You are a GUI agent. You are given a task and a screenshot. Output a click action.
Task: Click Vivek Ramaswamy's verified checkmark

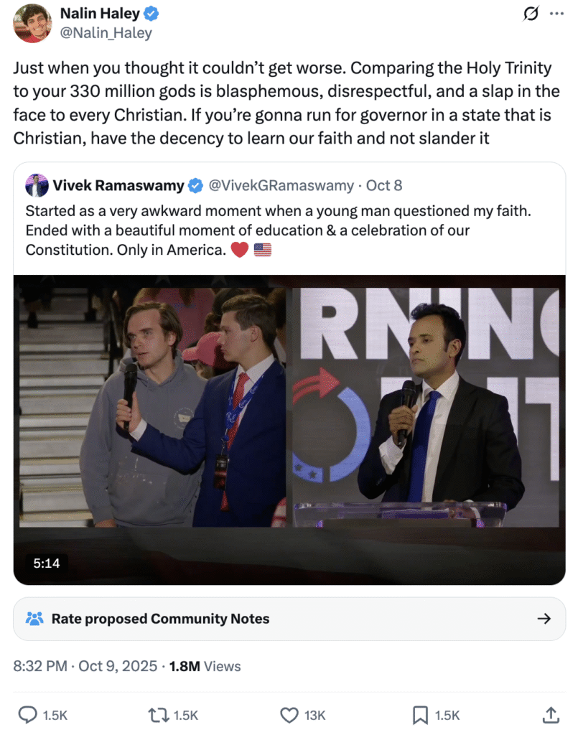coord(195,186)
